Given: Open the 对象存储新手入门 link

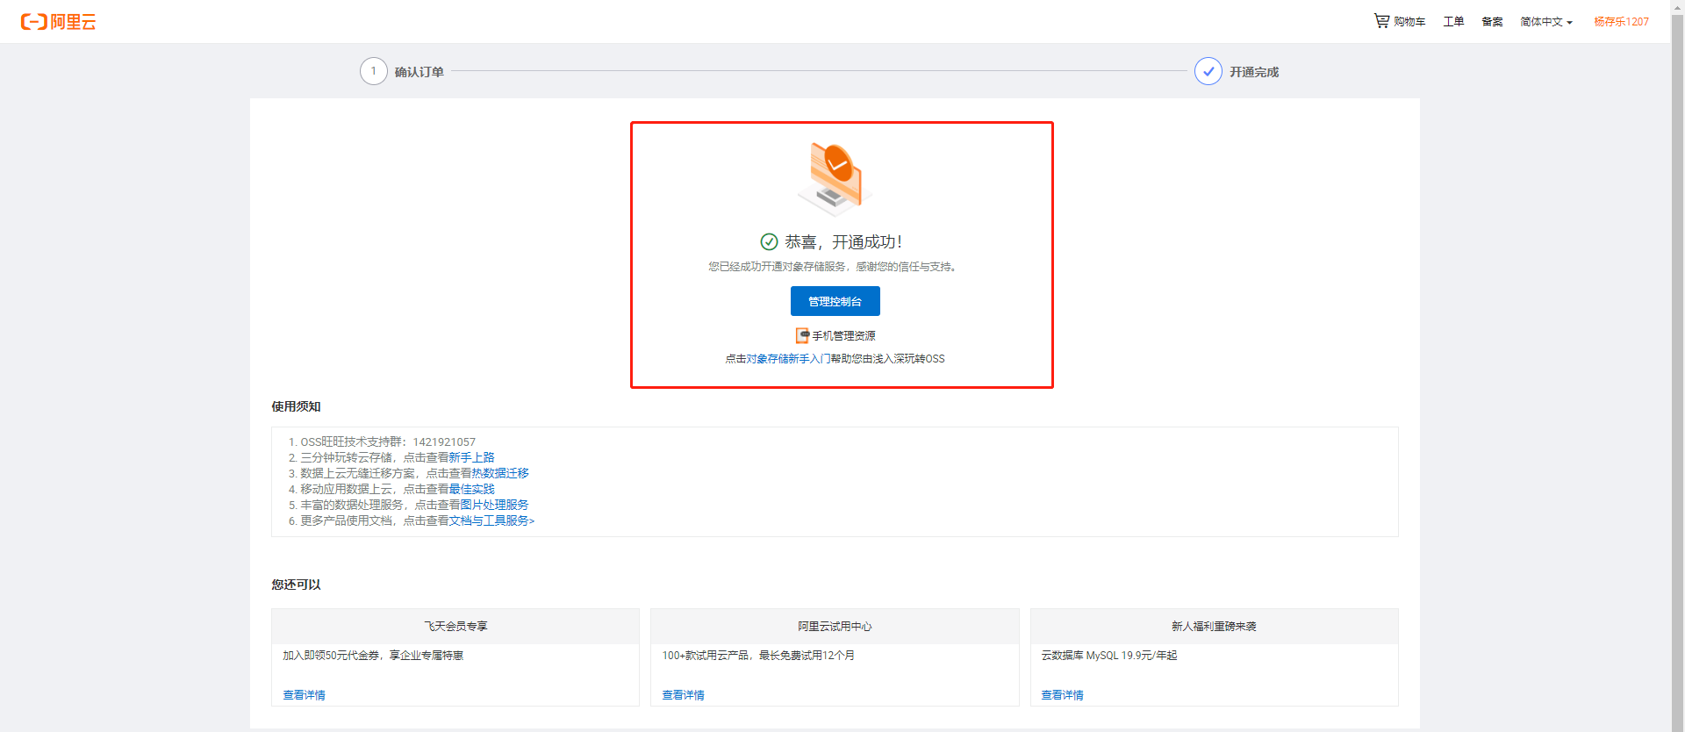Looking at the screenshot, I should tap(788, 359).
